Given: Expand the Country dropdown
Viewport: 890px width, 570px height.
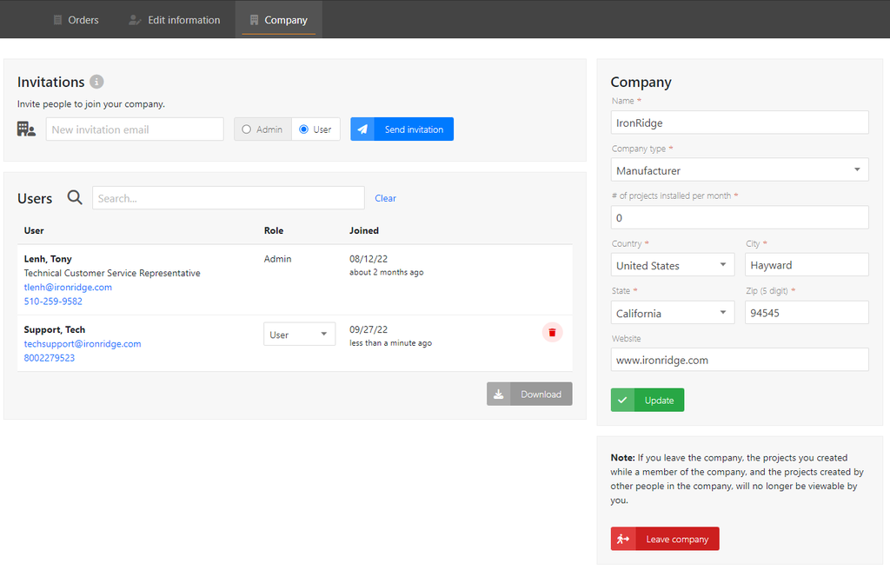Looking at the screenshot, I should [673, 265].
